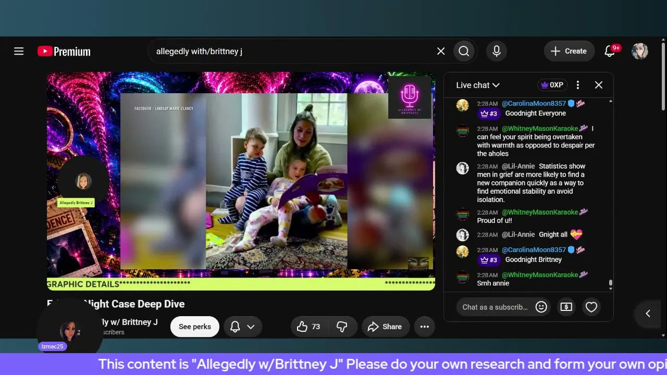Click avatar of Lil-Annie Gnight all message

pyautogui.click(x=463, y=235)
